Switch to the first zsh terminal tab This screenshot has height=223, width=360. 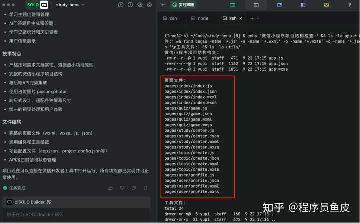(x=170, y=18)
